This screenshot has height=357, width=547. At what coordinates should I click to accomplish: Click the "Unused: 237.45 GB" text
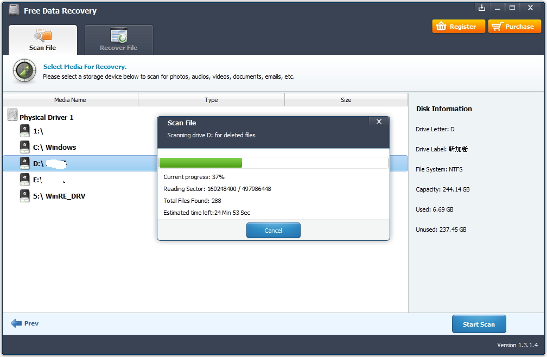(441, 229)
